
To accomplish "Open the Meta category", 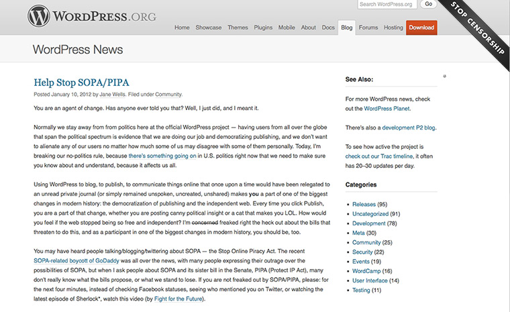I will [x=358, y=233].
